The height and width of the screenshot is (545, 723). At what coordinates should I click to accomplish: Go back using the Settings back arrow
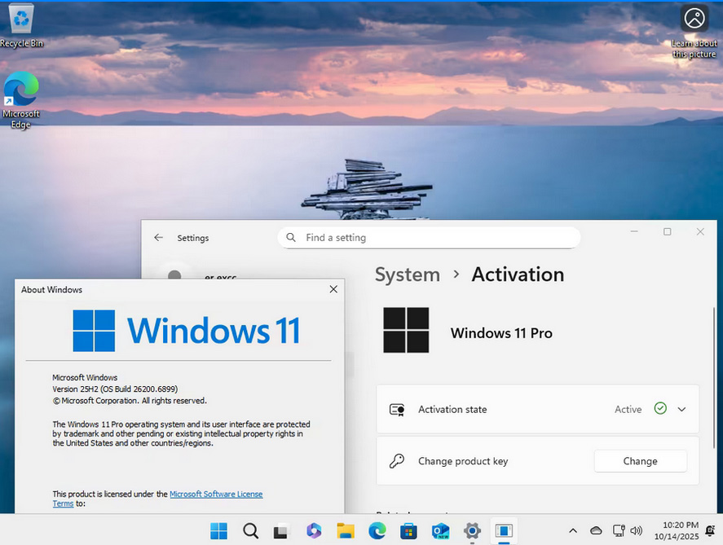tap(158, 238)
